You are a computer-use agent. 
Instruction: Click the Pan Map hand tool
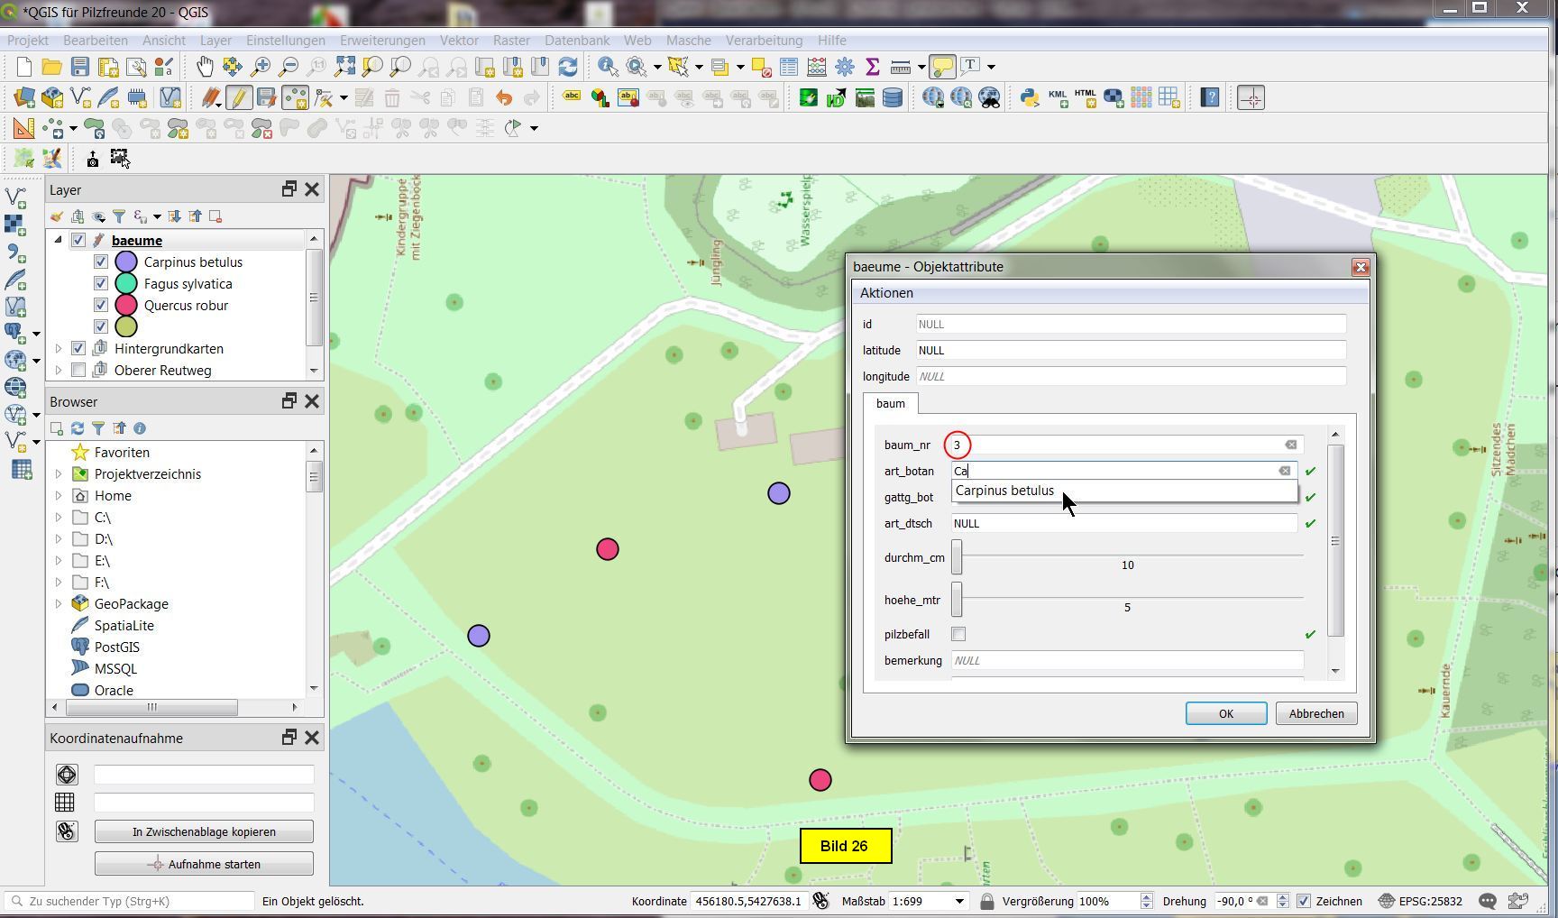[x=205, y=67]
